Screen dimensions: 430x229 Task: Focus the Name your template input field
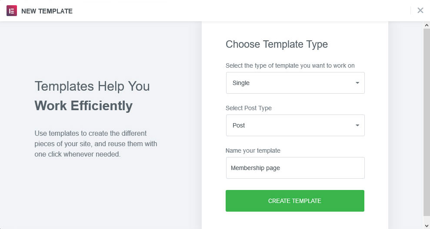click(x=295, y=168)
